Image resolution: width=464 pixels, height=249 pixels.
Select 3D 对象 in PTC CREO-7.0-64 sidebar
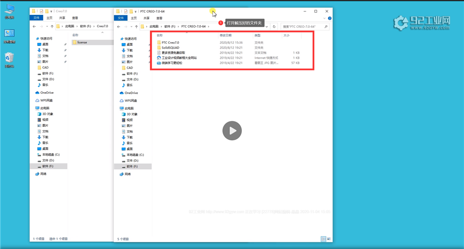(129, 114)
